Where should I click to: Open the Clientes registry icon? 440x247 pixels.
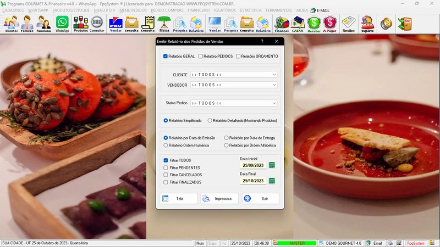pos(12,24)
